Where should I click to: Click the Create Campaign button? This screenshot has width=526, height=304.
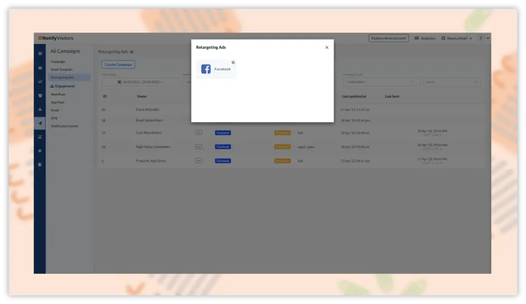point(118,65)
